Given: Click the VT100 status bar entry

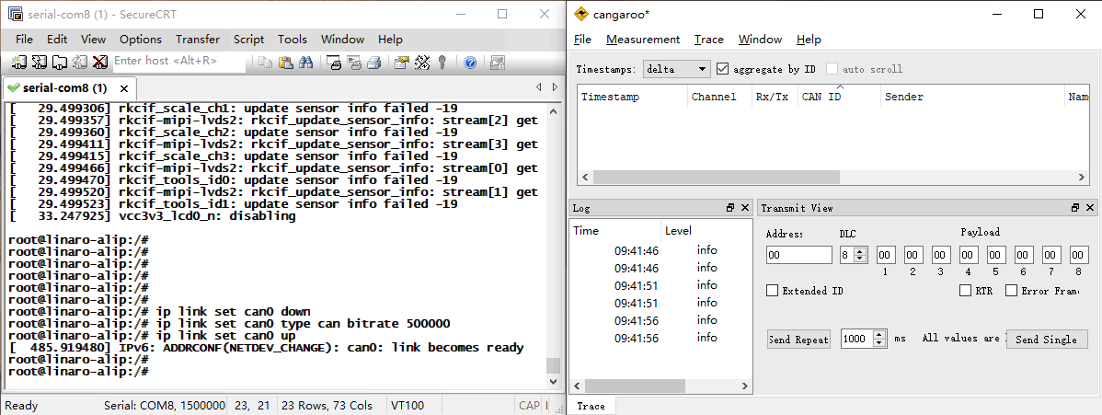Looking at the screenshot, I should tap(406, 406).
